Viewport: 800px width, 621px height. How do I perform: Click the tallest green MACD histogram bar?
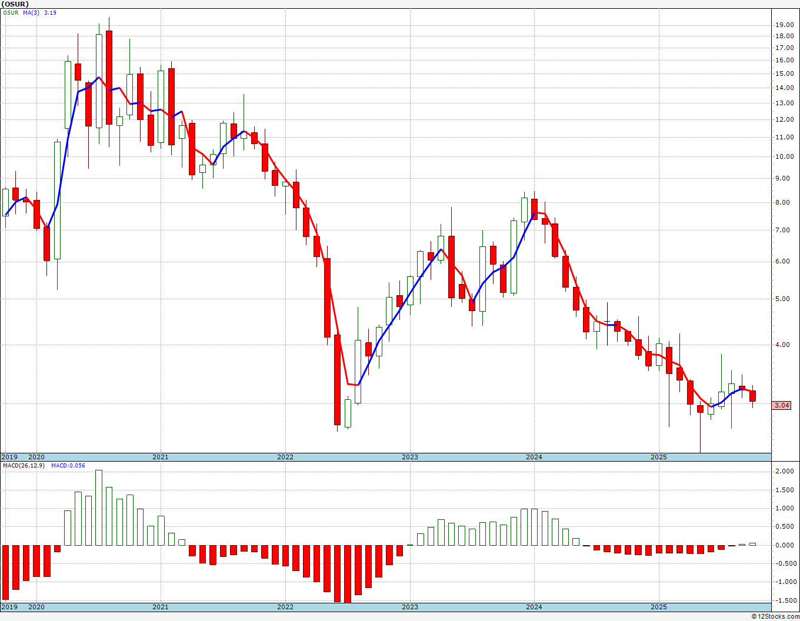point(99,508)
